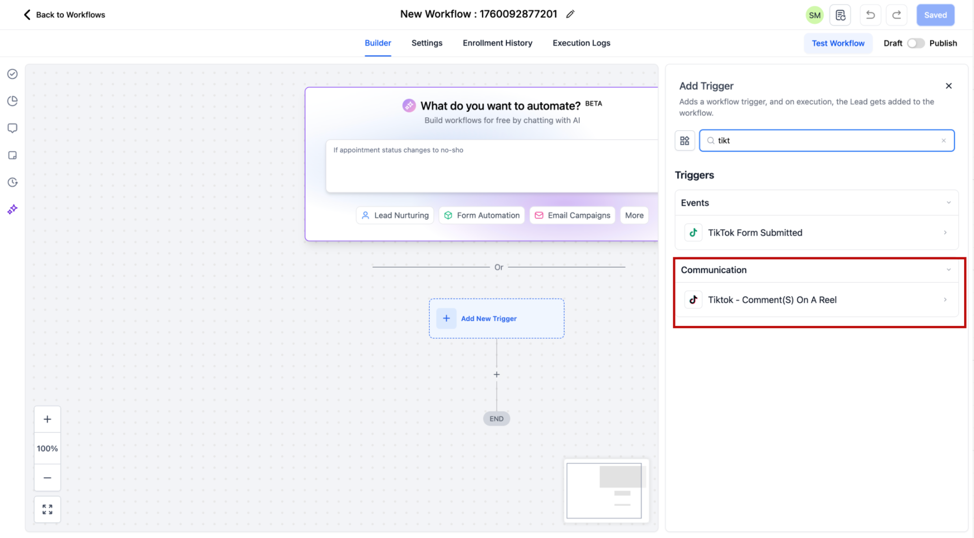Collapse the Communication trigger section
Image resolution: width=974 pixels, height=538 pixels.
tap(948, 270)
